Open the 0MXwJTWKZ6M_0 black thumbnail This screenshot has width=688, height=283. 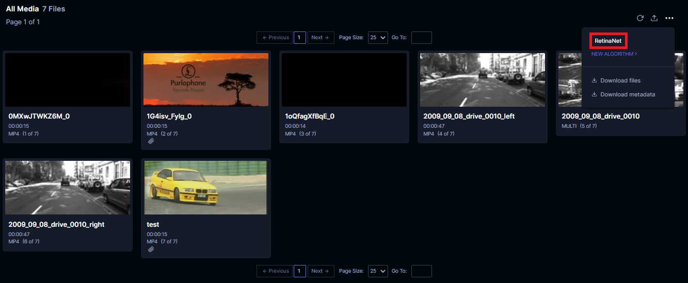(x=68, y=80)
